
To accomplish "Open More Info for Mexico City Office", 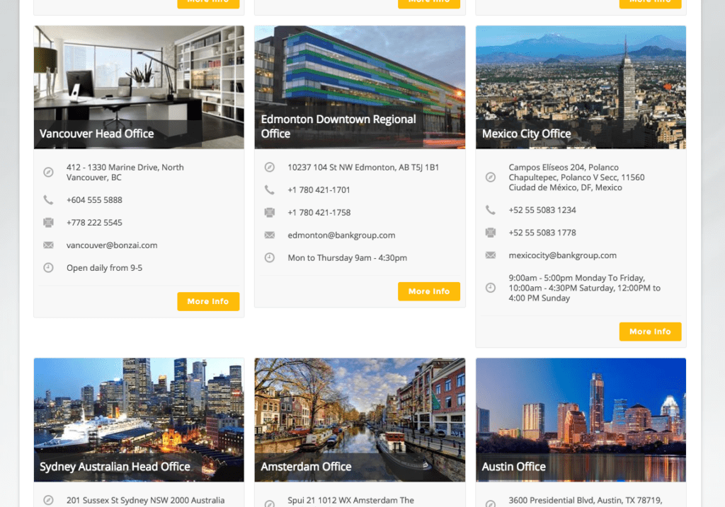I will [650, 332].
